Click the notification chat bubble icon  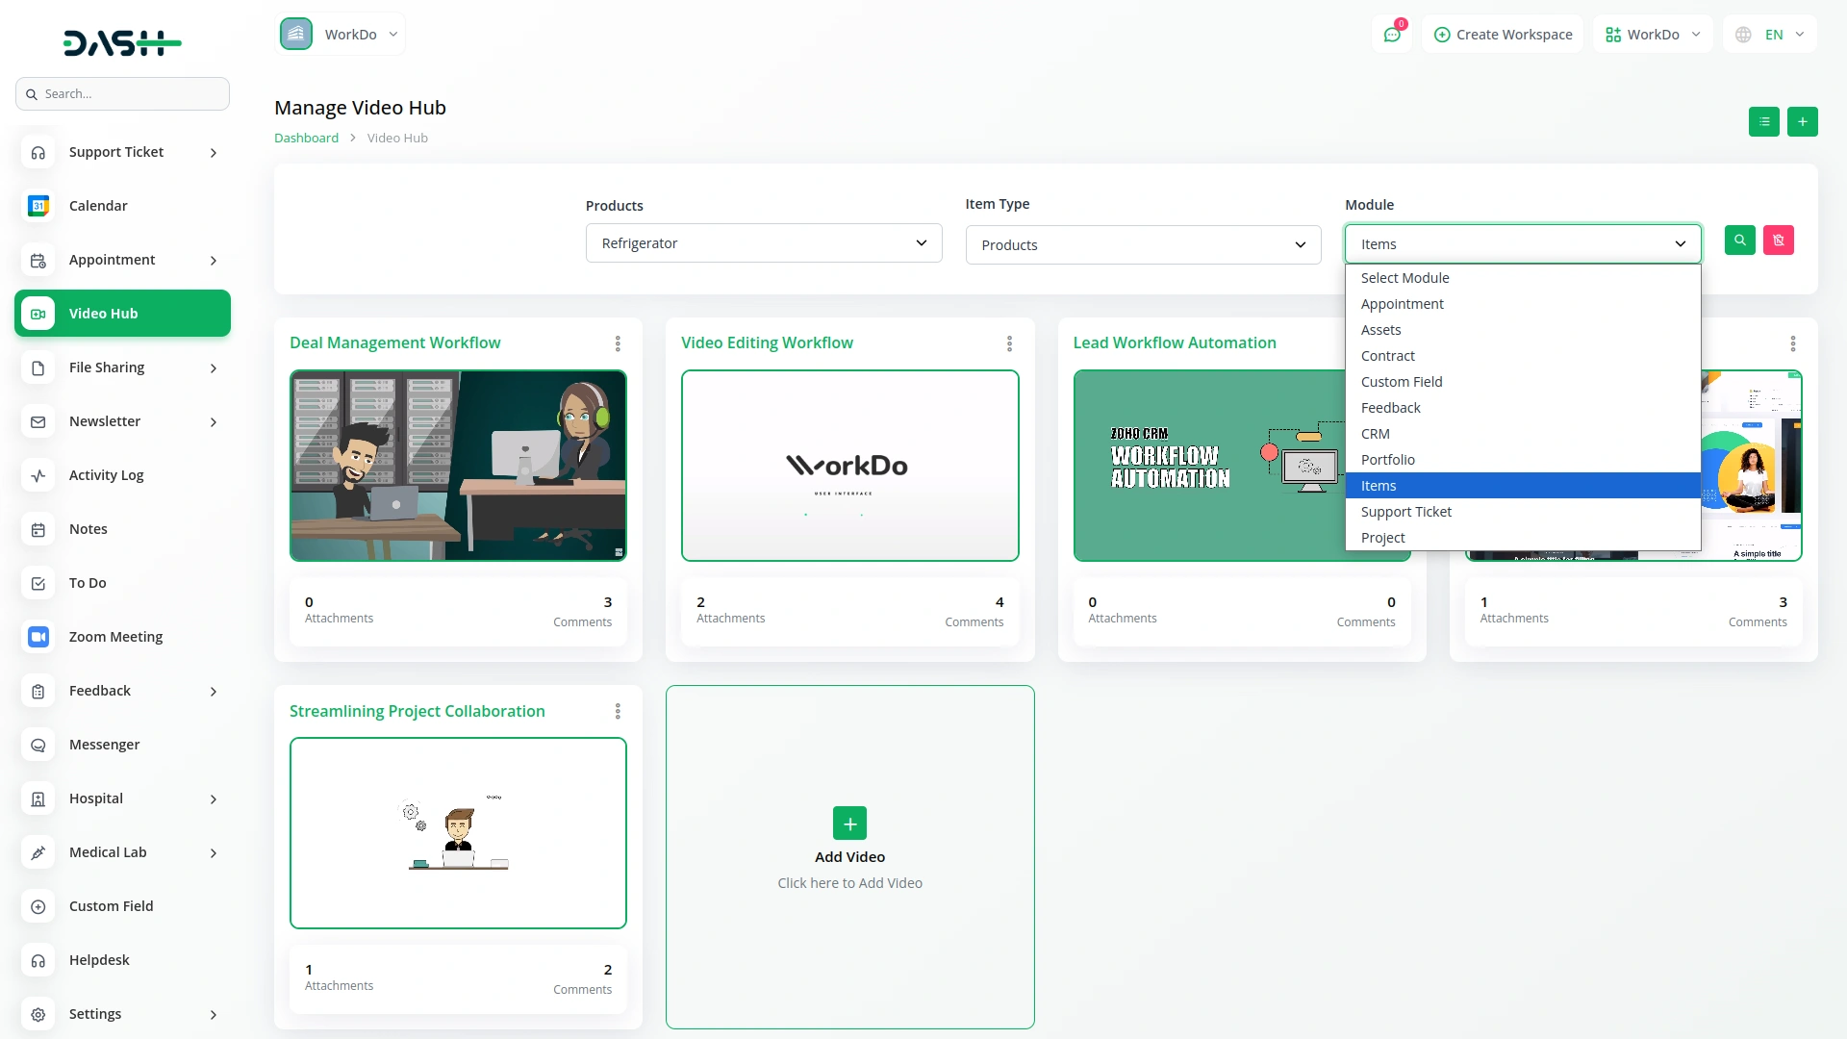coord(1392,34)
